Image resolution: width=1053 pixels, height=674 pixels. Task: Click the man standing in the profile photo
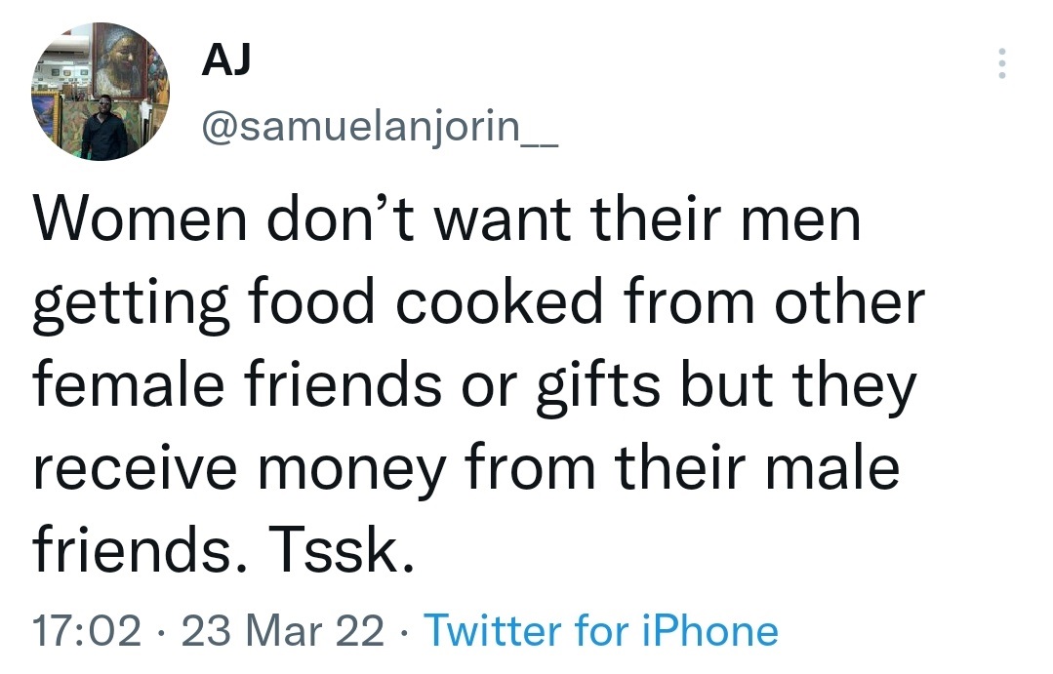coord(102,129)
